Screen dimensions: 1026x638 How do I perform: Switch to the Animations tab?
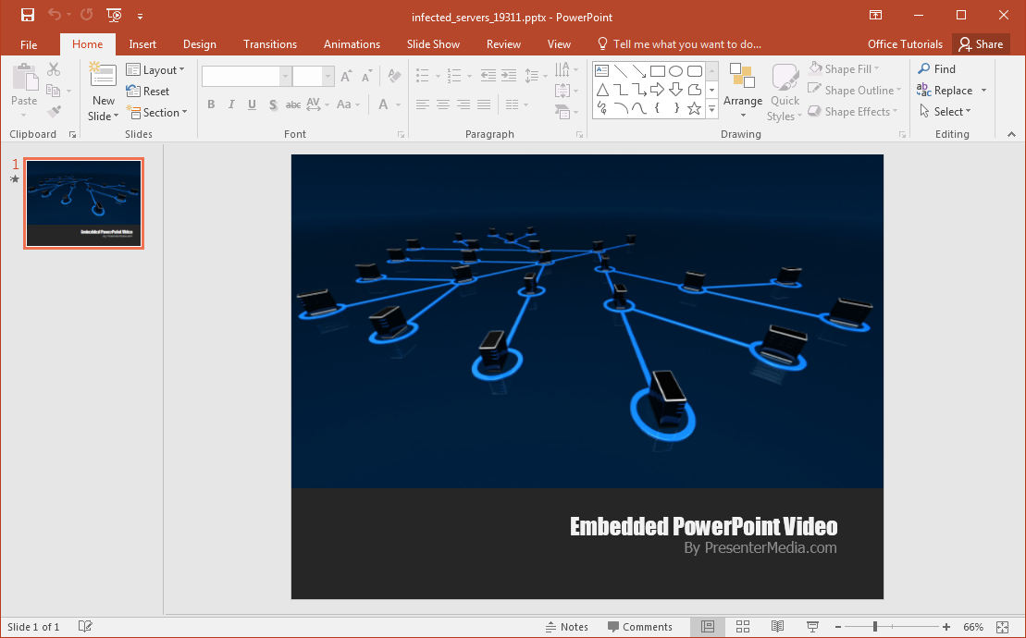[352, 44]
